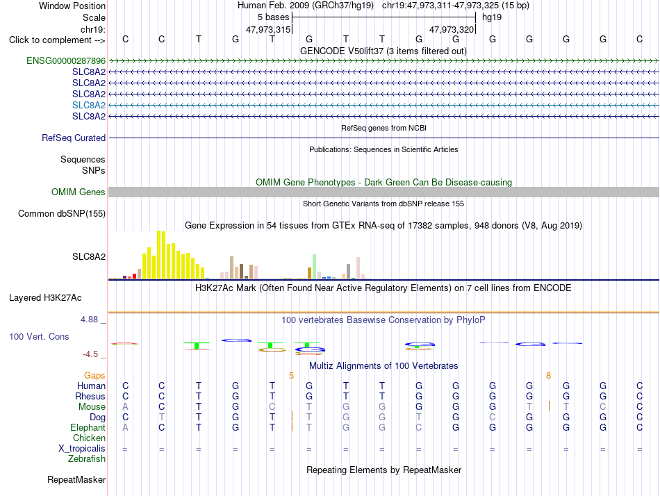Click the SNPs track label
The image size is (660, 496).
(x=94, y=170)
